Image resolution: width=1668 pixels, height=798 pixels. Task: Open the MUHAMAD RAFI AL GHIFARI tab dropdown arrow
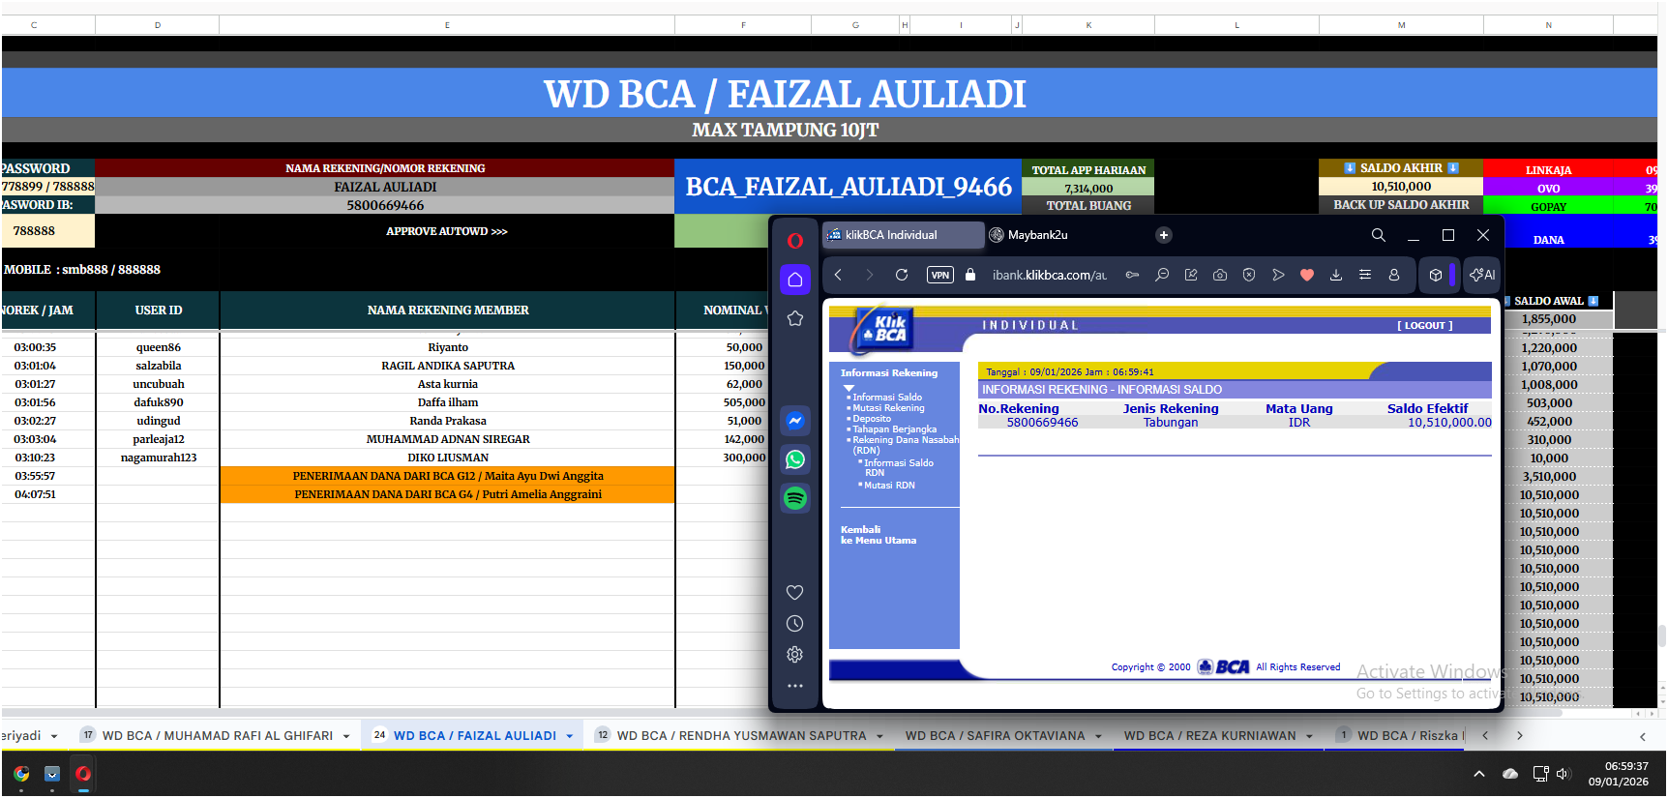point(346,737)
